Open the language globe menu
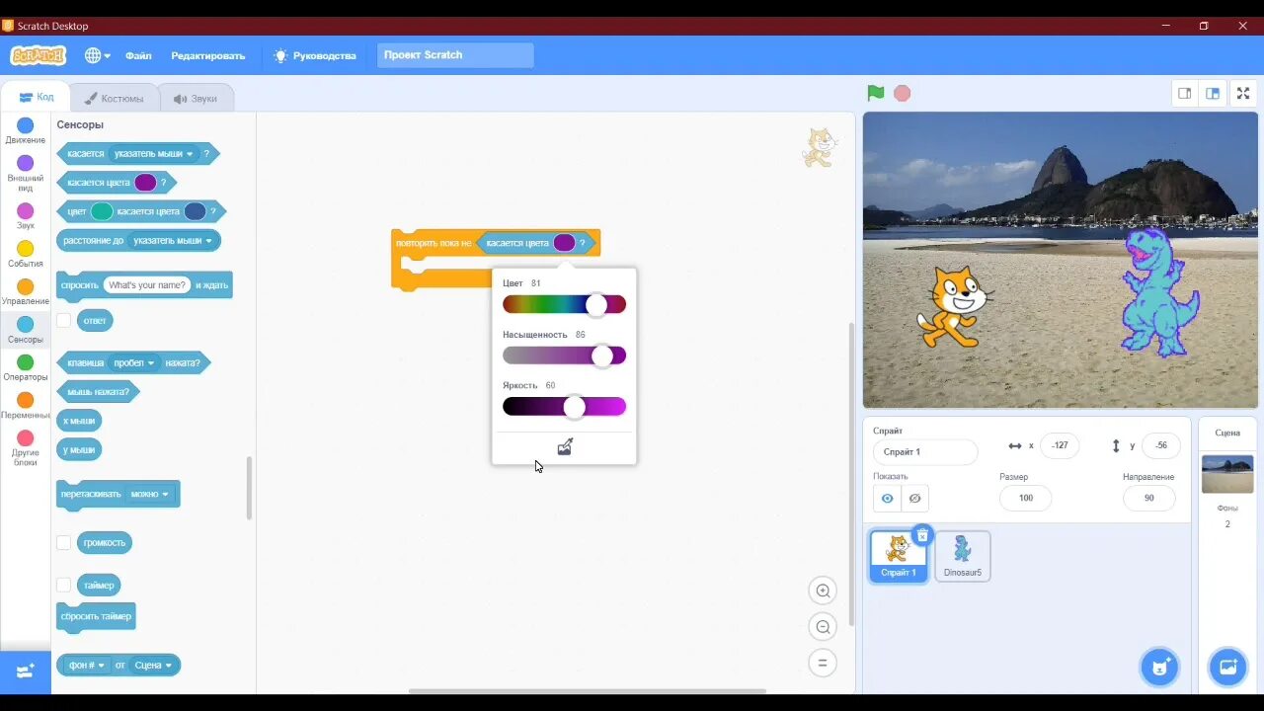 (x=97, y=55)
